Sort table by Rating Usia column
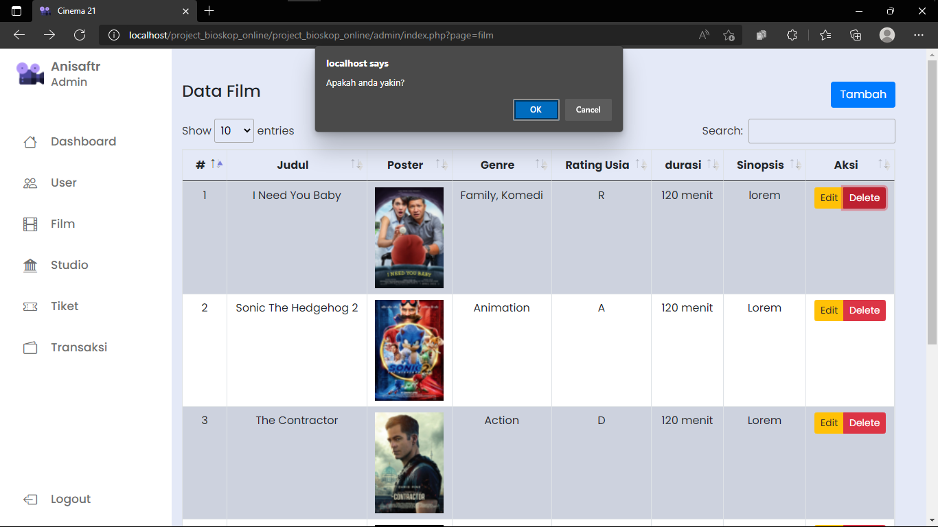This screenshot has width=938, height=527. [602, 165]
